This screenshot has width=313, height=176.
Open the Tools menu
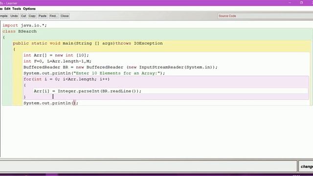(x=17, y=9)
